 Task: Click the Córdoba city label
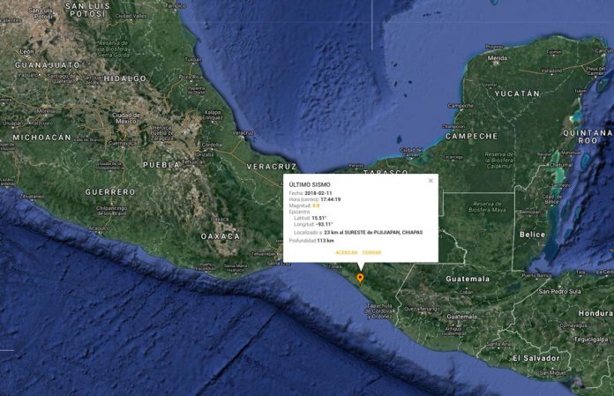tap(212, 146)
